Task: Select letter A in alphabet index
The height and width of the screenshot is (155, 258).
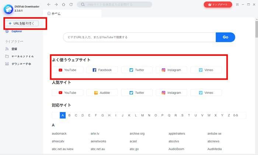Action: click(x=63, y=115)
